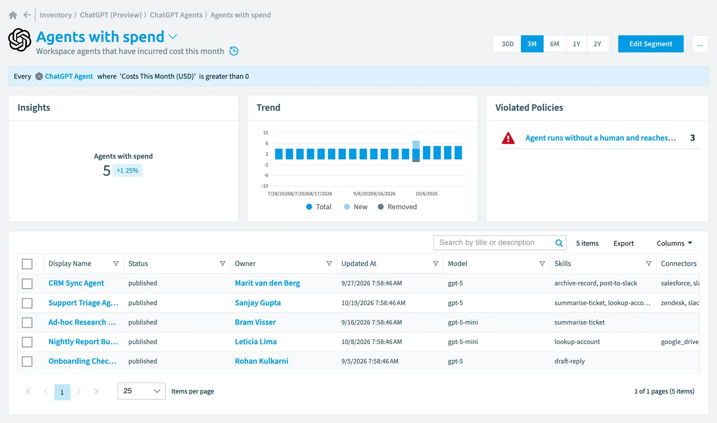This screenshot has height=423, width=717.
Task: Select the 2Y time range
Action: [x=598, y=44]
